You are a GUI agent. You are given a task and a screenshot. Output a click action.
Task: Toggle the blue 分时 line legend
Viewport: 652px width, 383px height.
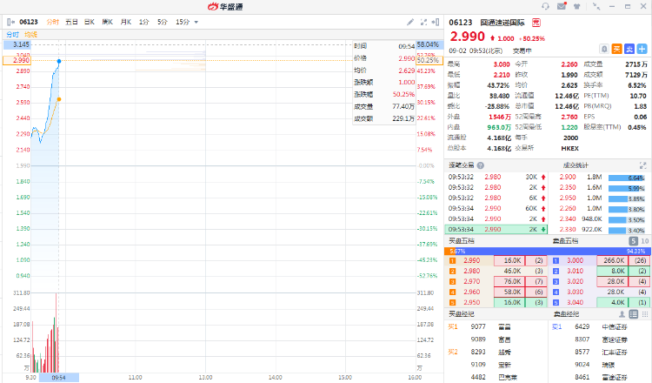(12, 35)
